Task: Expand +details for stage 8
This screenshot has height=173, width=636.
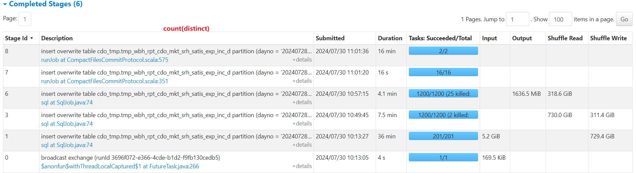Action: pos(302,60)
